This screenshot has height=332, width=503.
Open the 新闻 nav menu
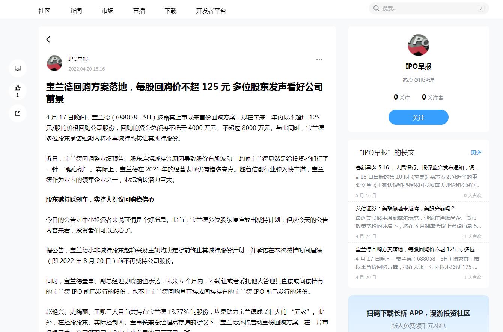pos(76,11)
